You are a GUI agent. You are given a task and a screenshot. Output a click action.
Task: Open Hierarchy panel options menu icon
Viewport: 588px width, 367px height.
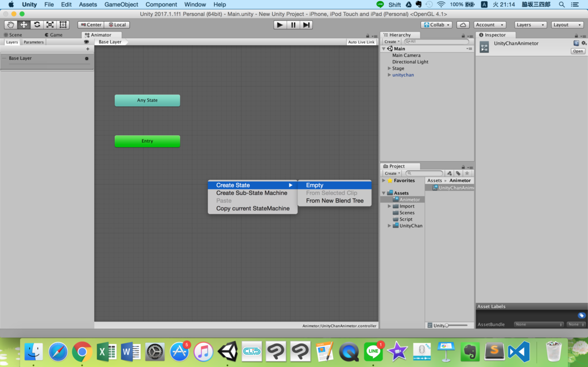pos(470,36)
